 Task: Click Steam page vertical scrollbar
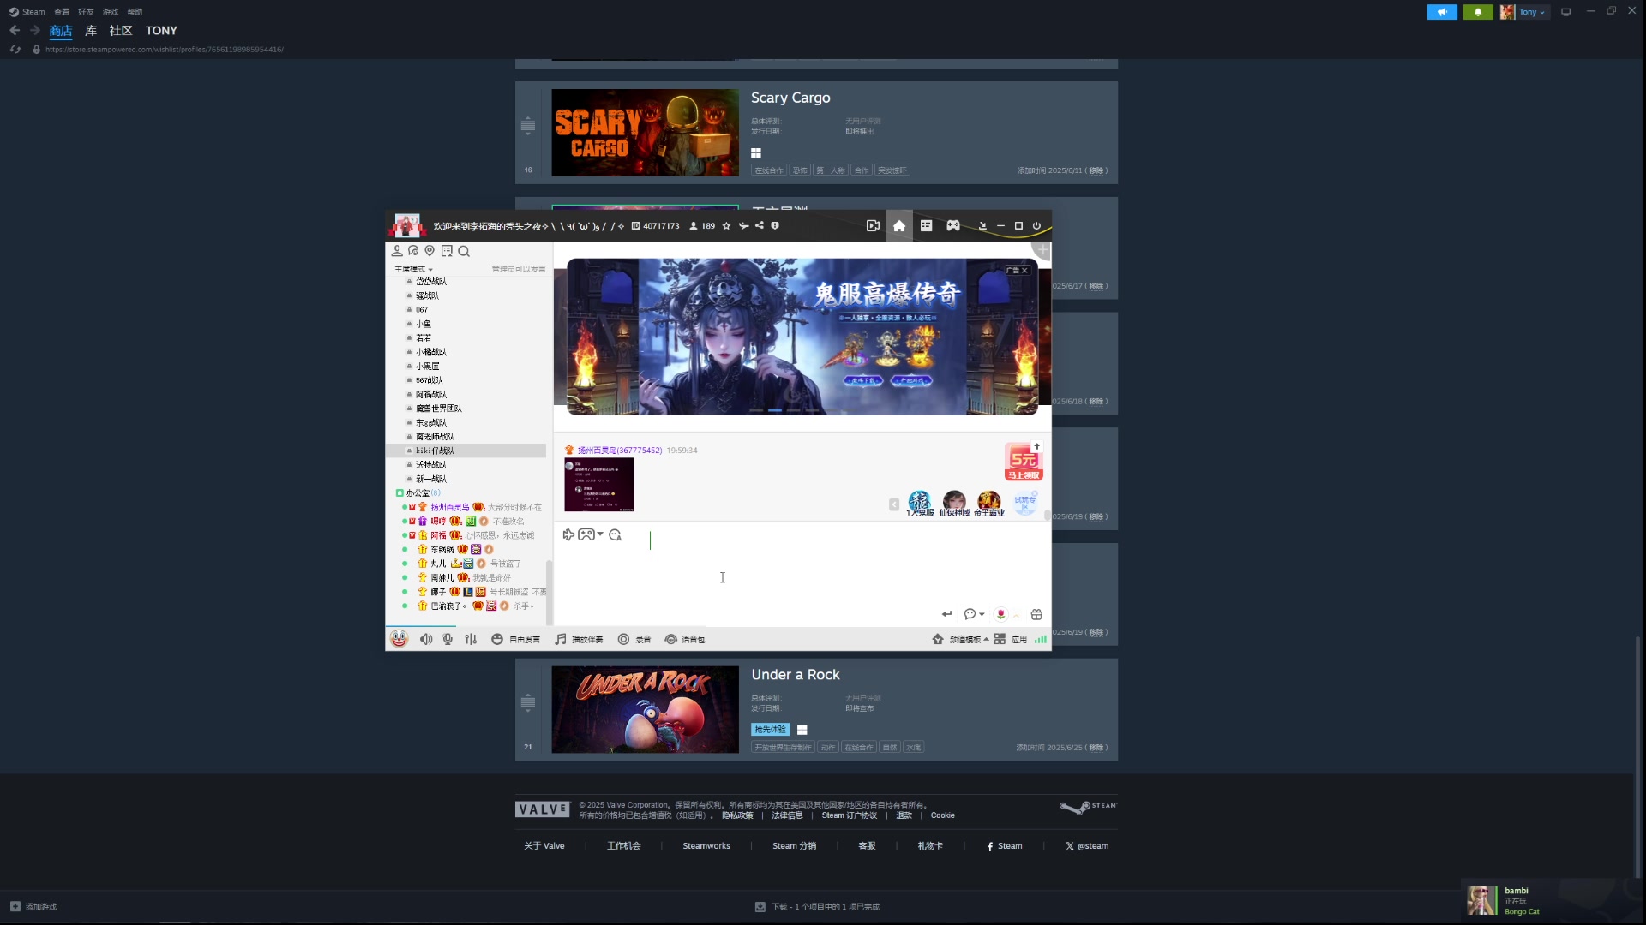click(x=1638, y=757)
